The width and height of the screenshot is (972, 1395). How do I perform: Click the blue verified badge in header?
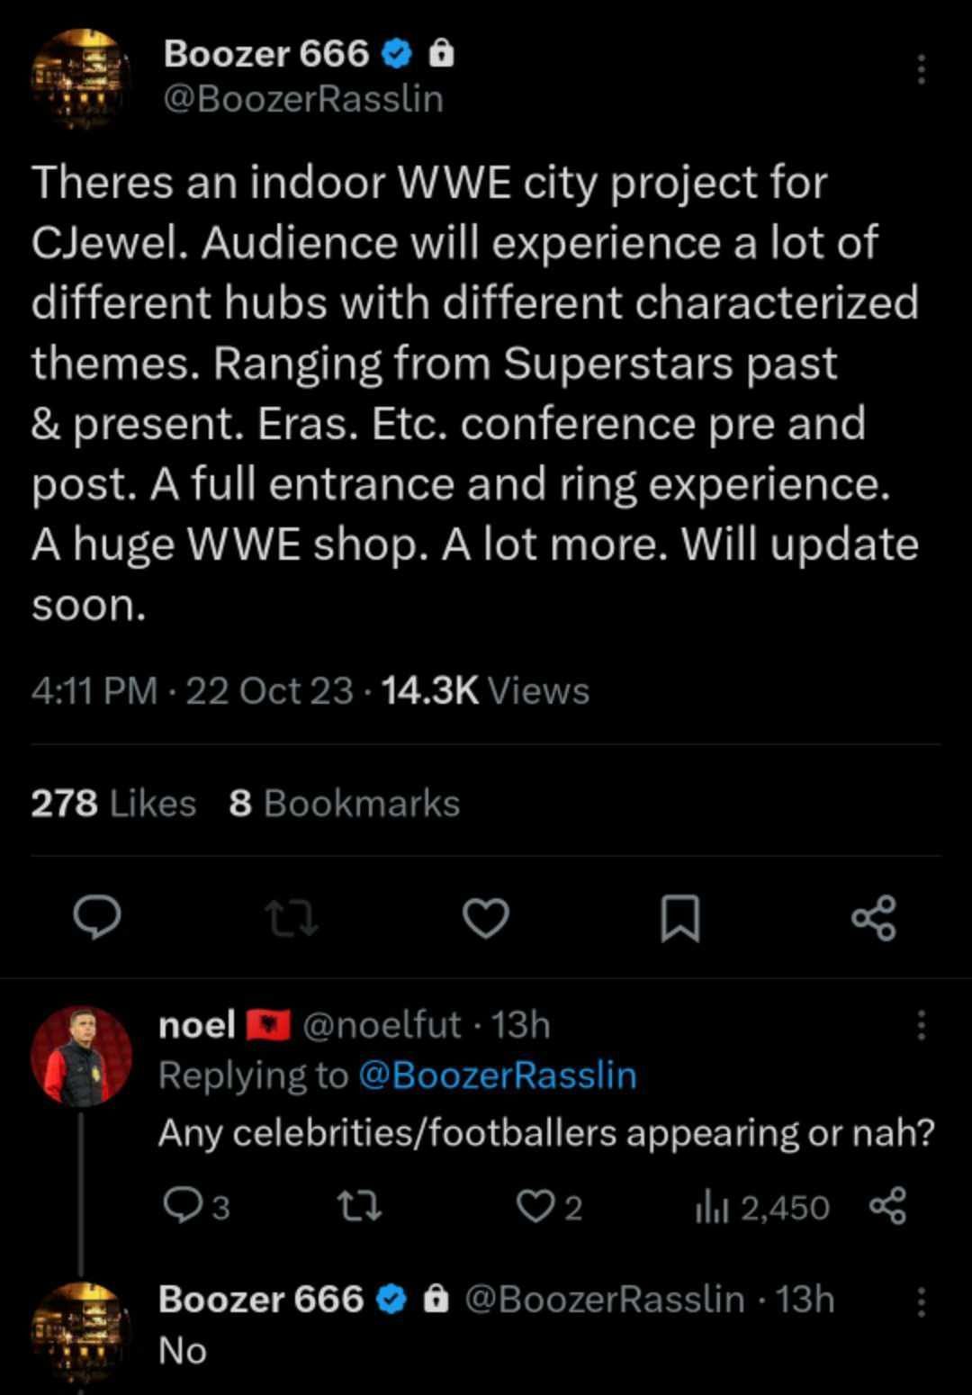(397, 56)
